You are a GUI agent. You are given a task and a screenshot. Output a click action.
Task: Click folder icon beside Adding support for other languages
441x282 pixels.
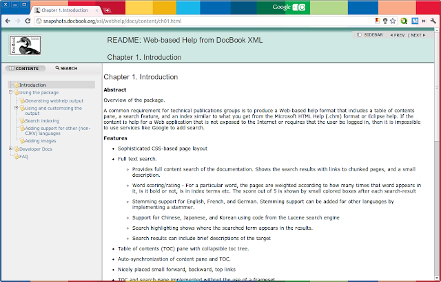22,128
